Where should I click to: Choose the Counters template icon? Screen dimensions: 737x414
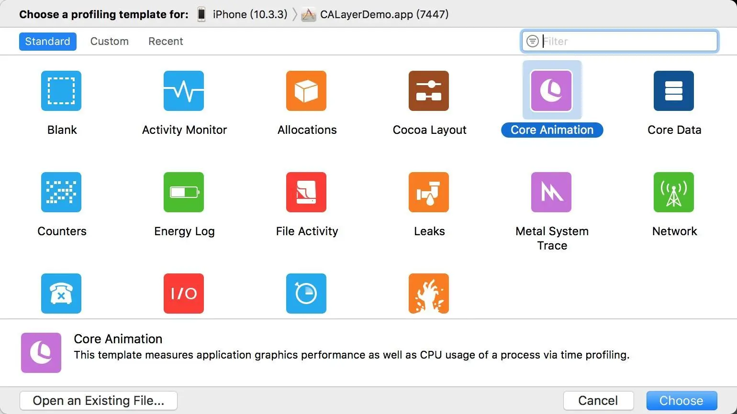(61, 192)
